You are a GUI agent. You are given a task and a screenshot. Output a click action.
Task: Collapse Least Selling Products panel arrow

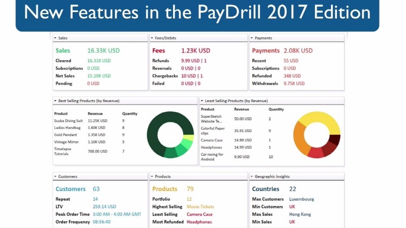tap(202, 101)
